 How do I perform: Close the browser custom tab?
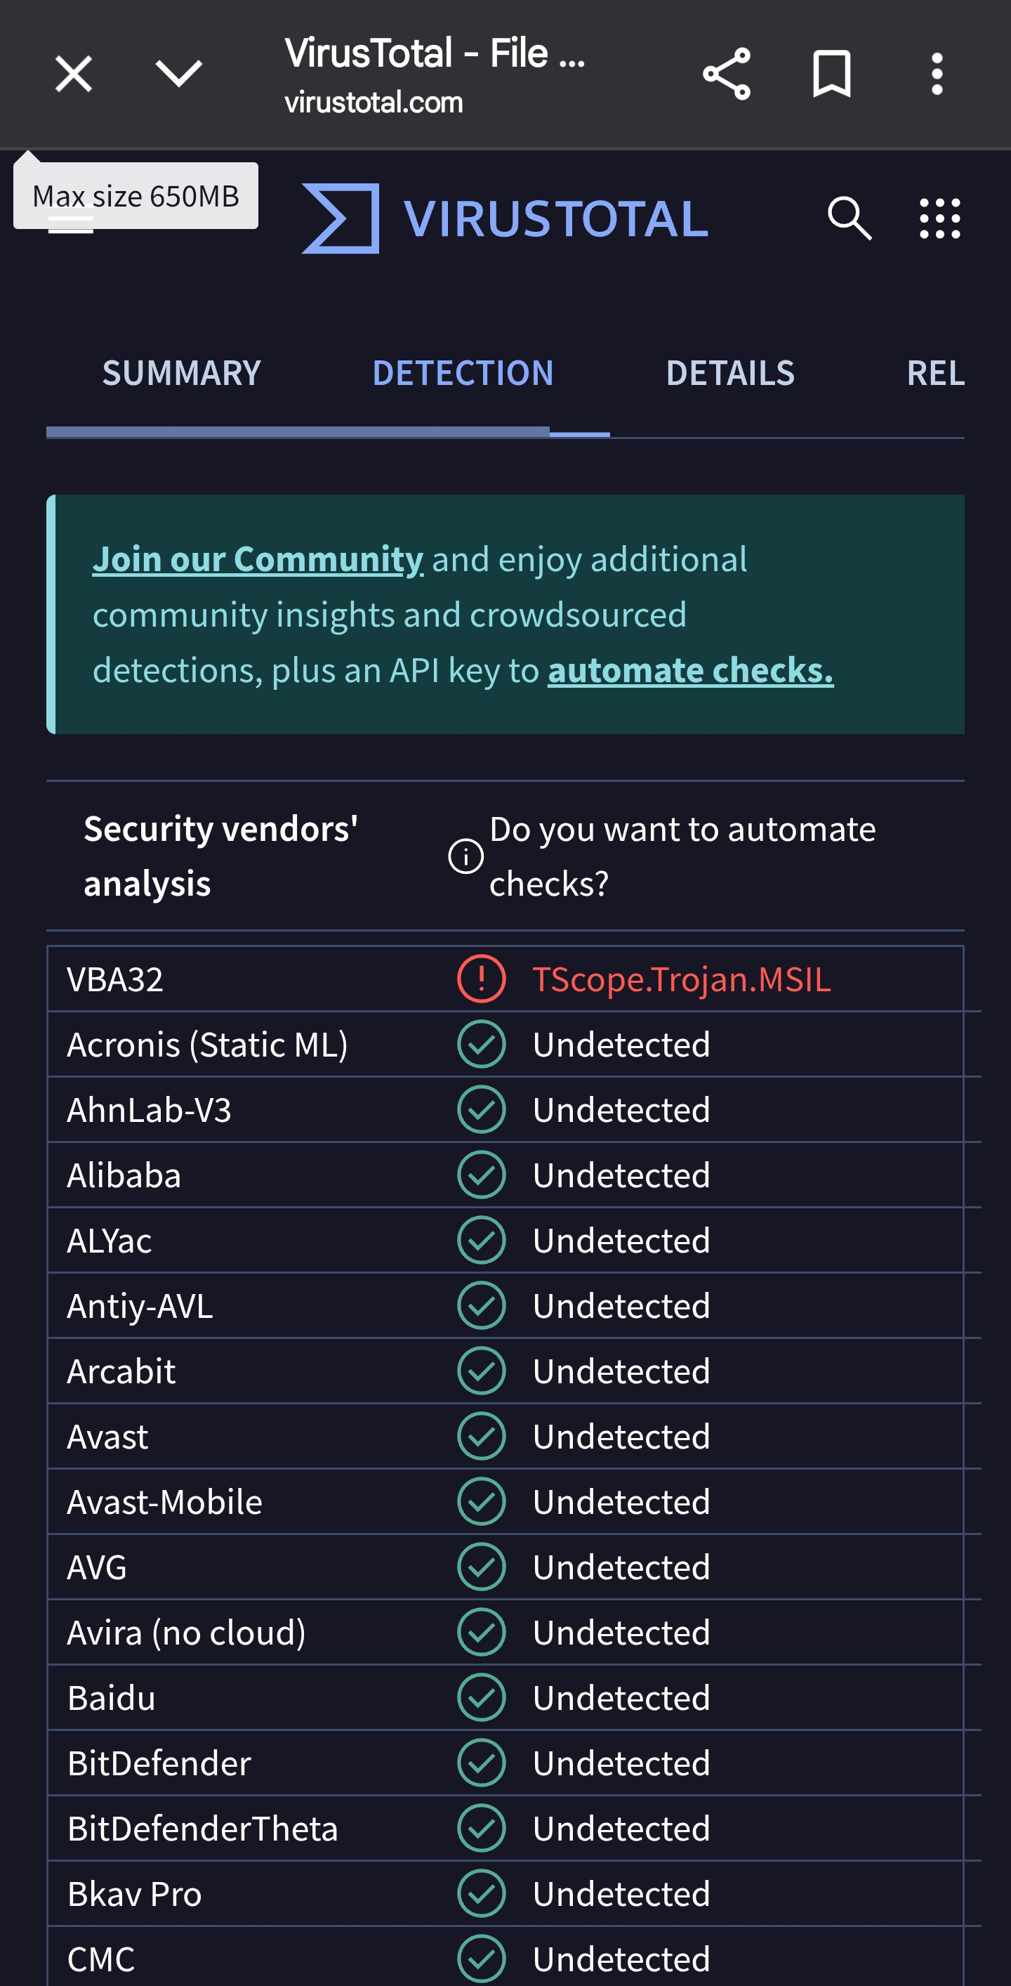pos(74,74)
